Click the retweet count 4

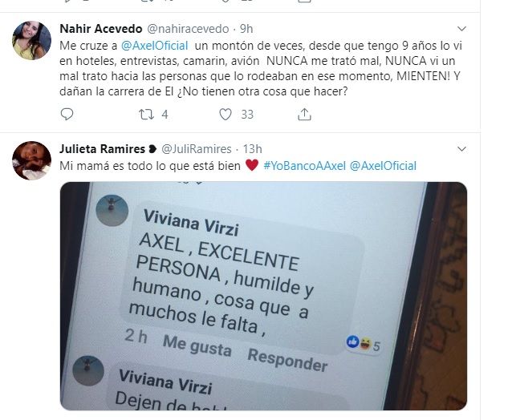pyautogui.click(x=165, y=115)
